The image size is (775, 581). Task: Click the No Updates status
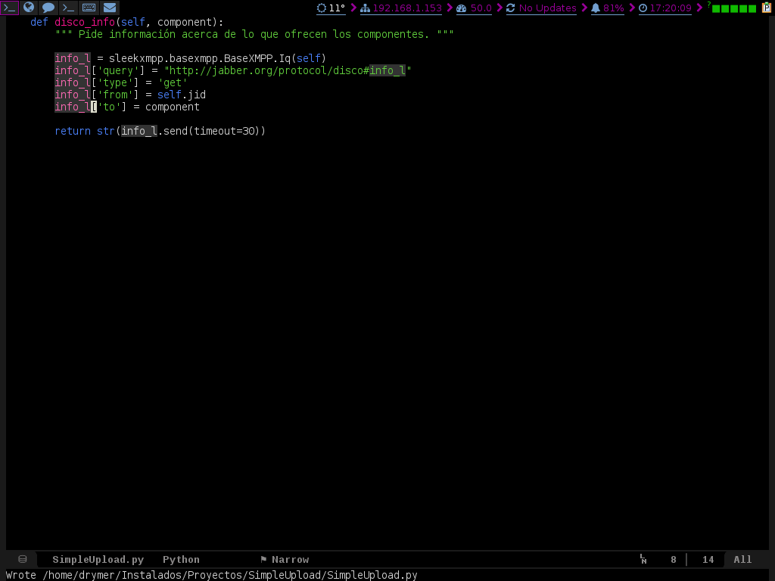click(x=548, y=8)
